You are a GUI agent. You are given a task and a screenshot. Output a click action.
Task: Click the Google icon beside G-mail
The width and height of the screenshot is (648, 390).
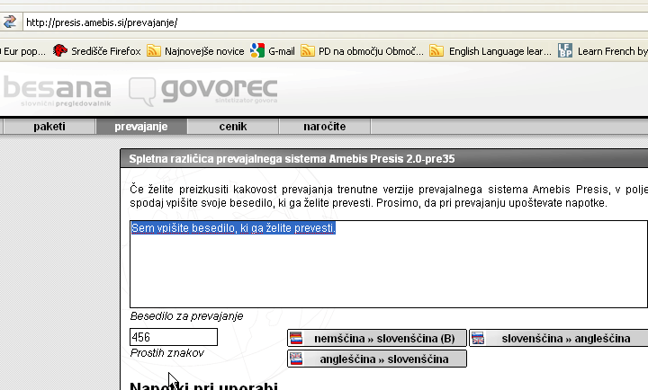tap(257, 50)
